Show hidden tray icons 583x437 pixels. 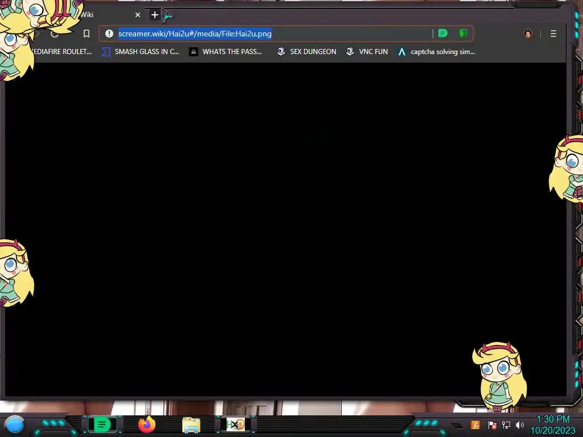(x=458, y=426)
